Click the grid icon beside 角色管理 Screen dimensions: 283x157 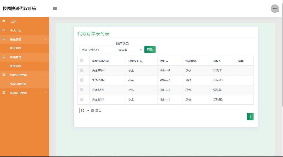pyautogui.click(x=4, y=39)
